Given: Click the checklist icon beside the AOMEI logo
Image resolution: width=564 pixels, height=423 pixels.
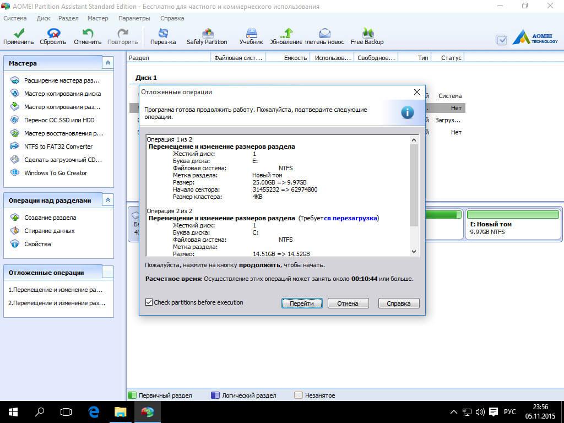Looking at the screenshot, I should click(501, 40).
